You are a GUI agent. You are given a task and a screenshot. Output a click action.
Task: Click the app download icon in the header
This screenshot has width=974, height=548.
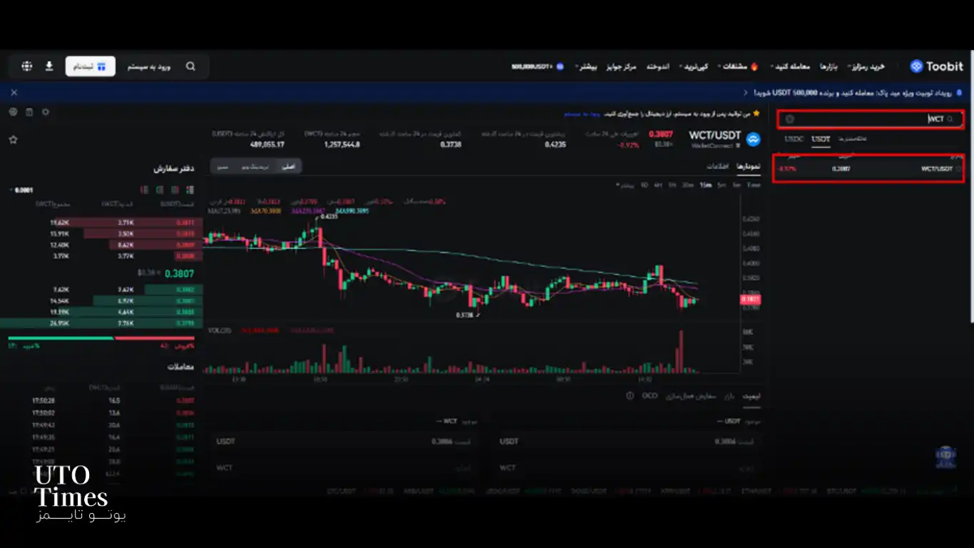pyautogui.click(x=49, y=66)
